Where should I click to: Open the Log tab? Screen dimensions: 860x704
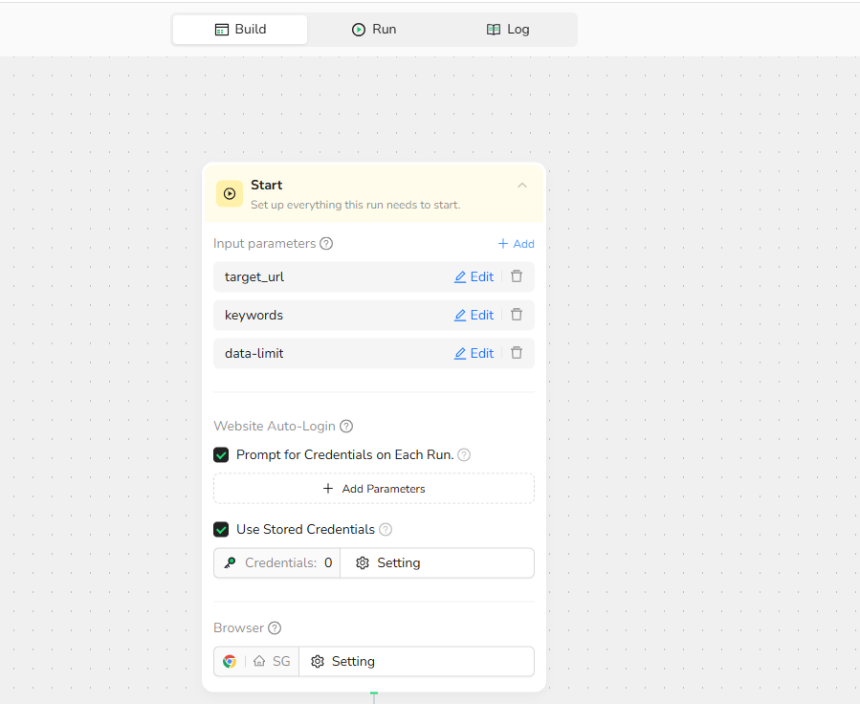(508, 30)
